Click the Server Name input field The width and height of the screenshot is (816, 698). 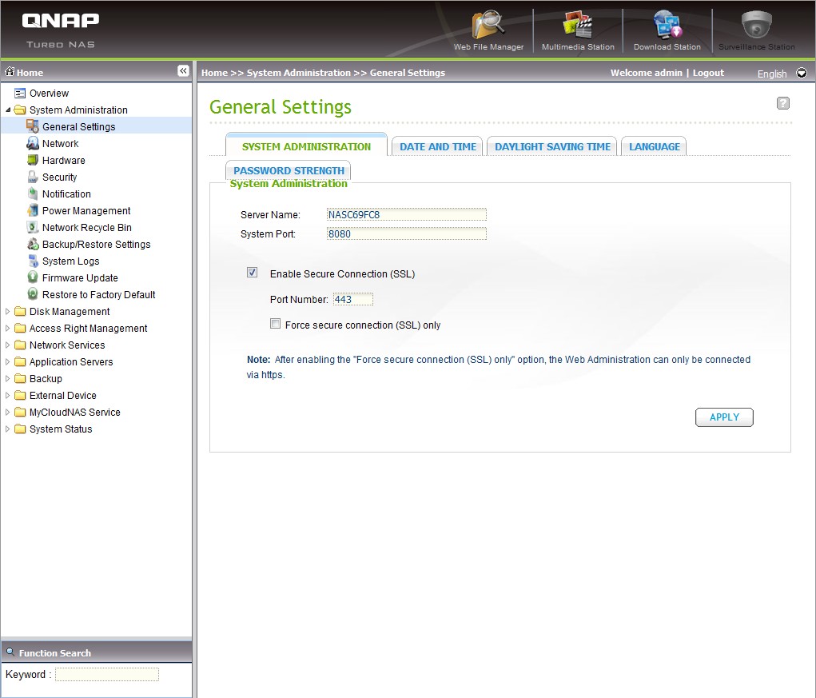[406, 214]
